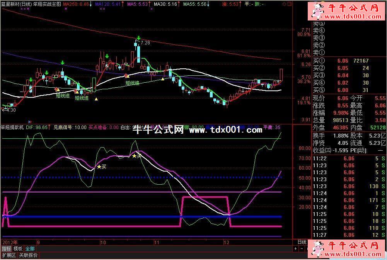Screen dimensions: 387x260
Task: Click the first yellow star 买 marker
Action: coord(99,167)
